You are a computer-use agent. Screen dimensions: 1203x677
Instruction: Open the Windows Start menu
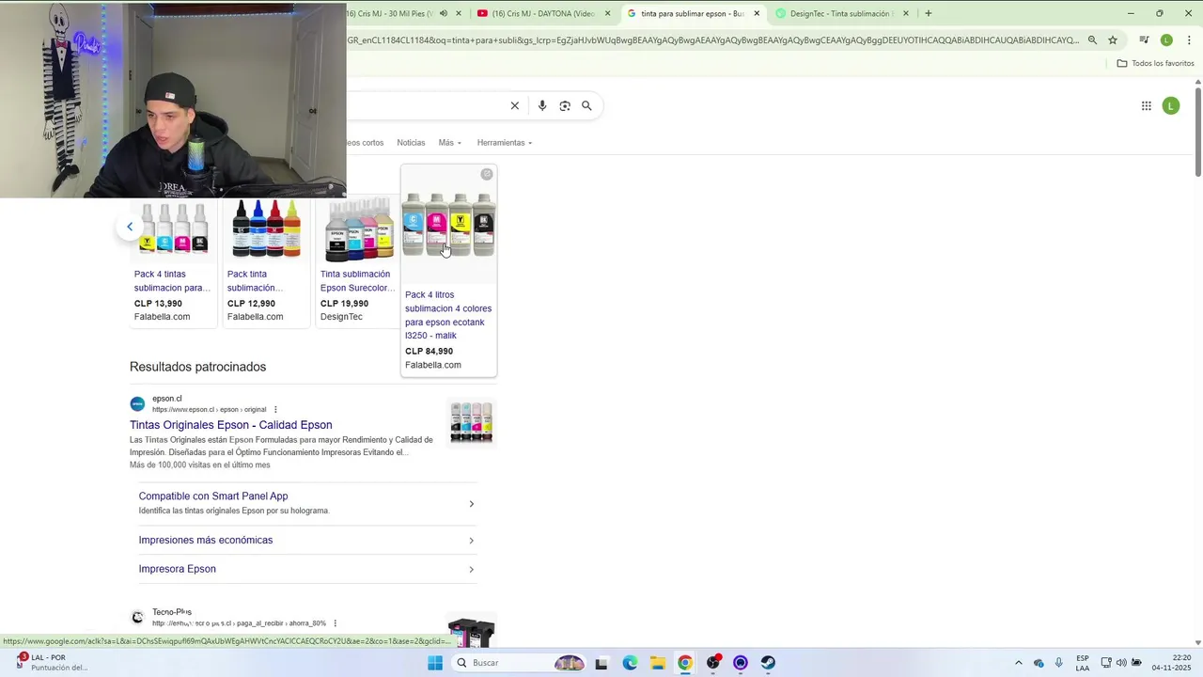[x=435, y=663]
